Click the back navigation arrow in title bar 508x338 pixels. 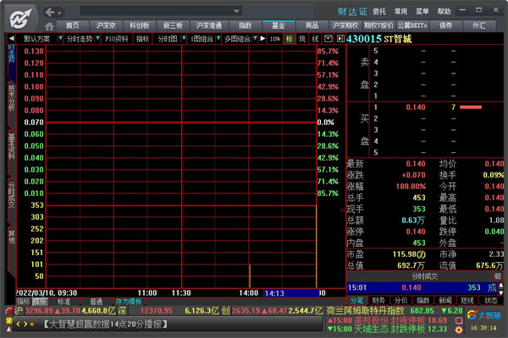(51, 12)
